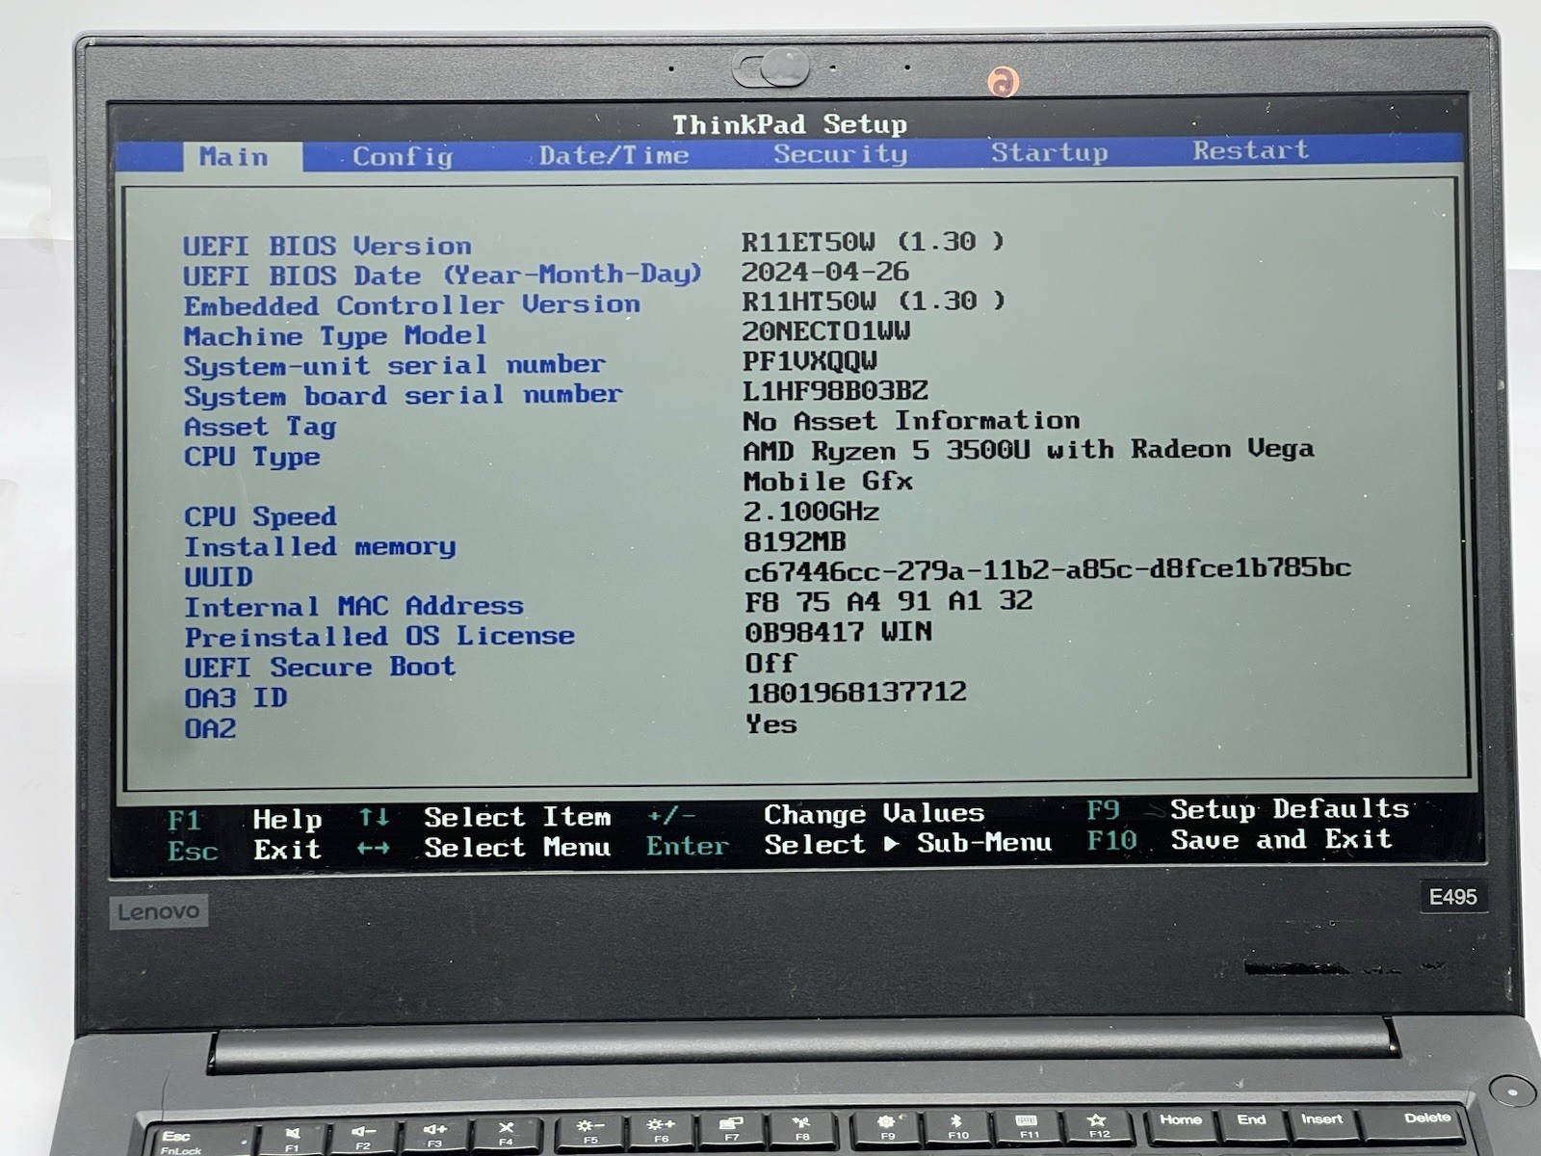The image size is (1541, 1156).
Task: Click MAC value F8 75 A4 91 A1 32
Action: [x=888, y=602]
